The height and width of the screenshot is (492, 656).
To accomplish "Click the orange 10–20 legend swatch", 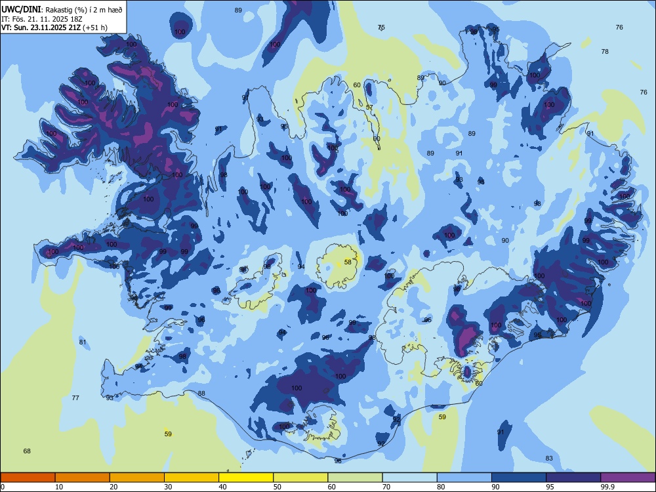I will point(83,478).
